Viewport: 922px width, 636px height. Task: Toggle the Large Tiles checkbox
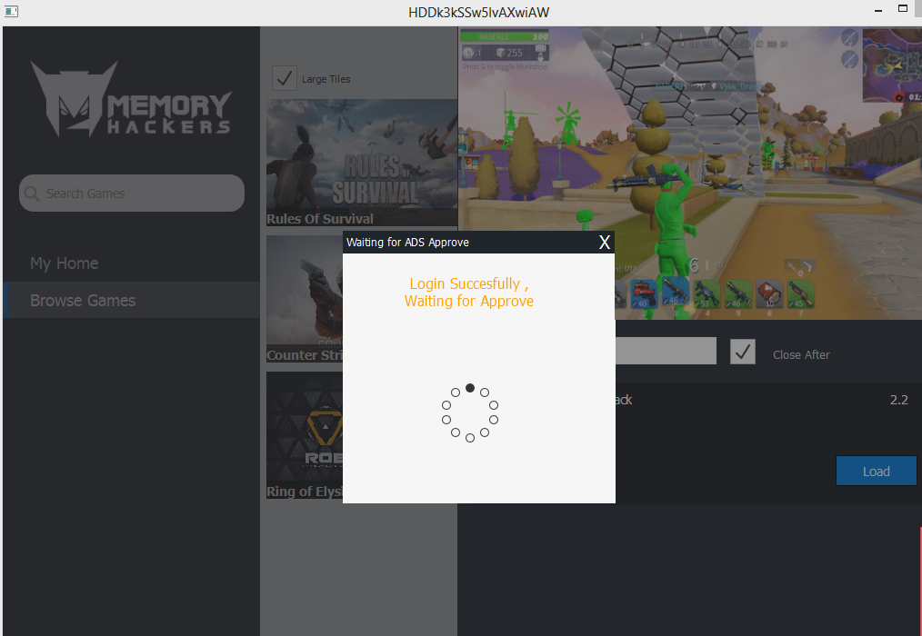click(285, 79)
